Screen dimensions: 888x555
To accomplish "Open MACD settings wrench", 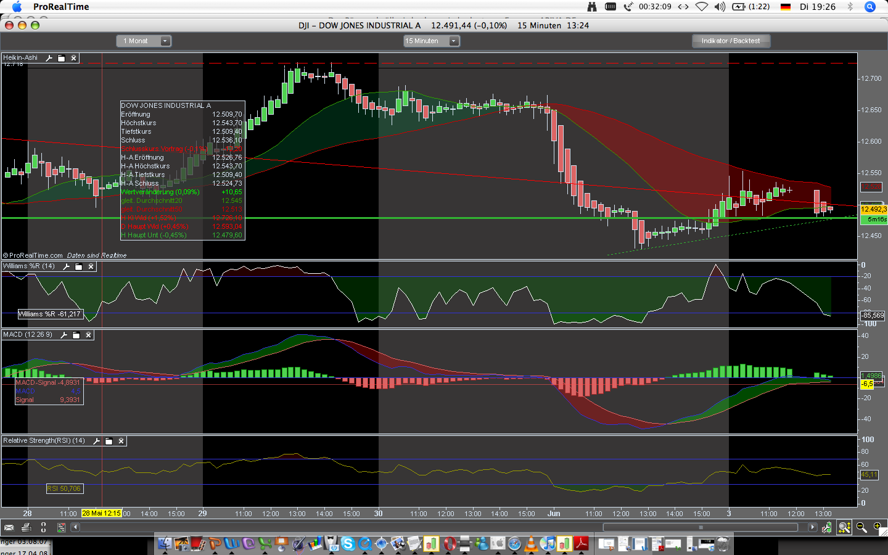I will (x=64, y=335).
